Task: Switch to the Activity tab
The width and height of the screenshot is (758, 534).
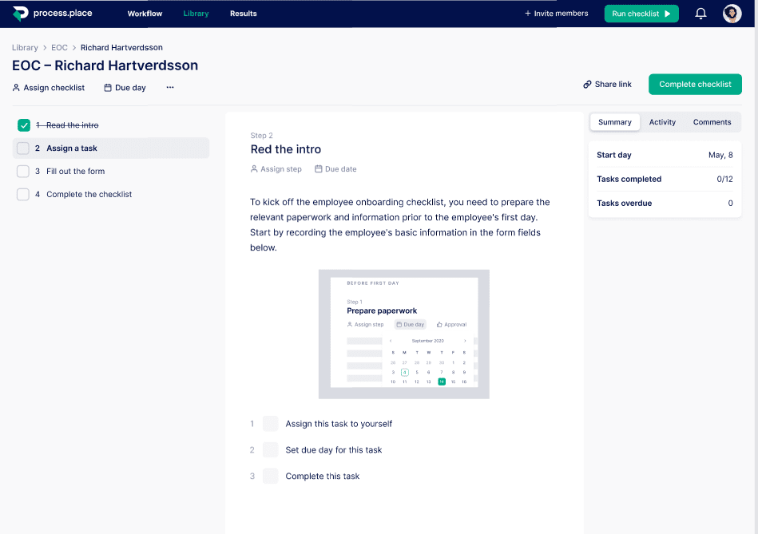Action: (662, 122)
